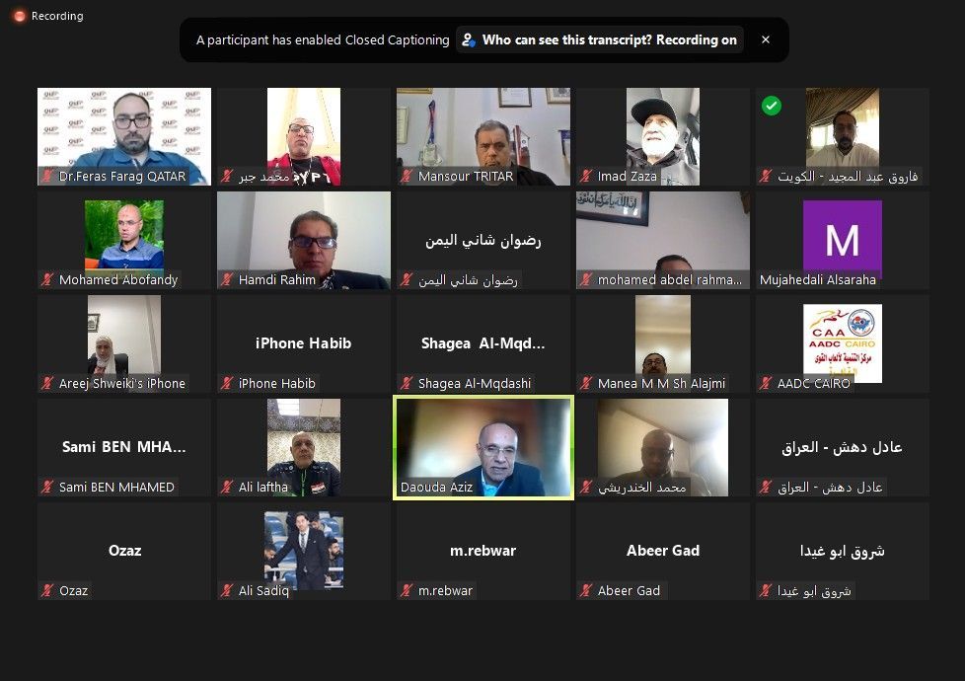Select Mohamed Abofandy's video thumbnail
Screen dimensions: 965x681
pyautogui.click(x=124, y=237)
